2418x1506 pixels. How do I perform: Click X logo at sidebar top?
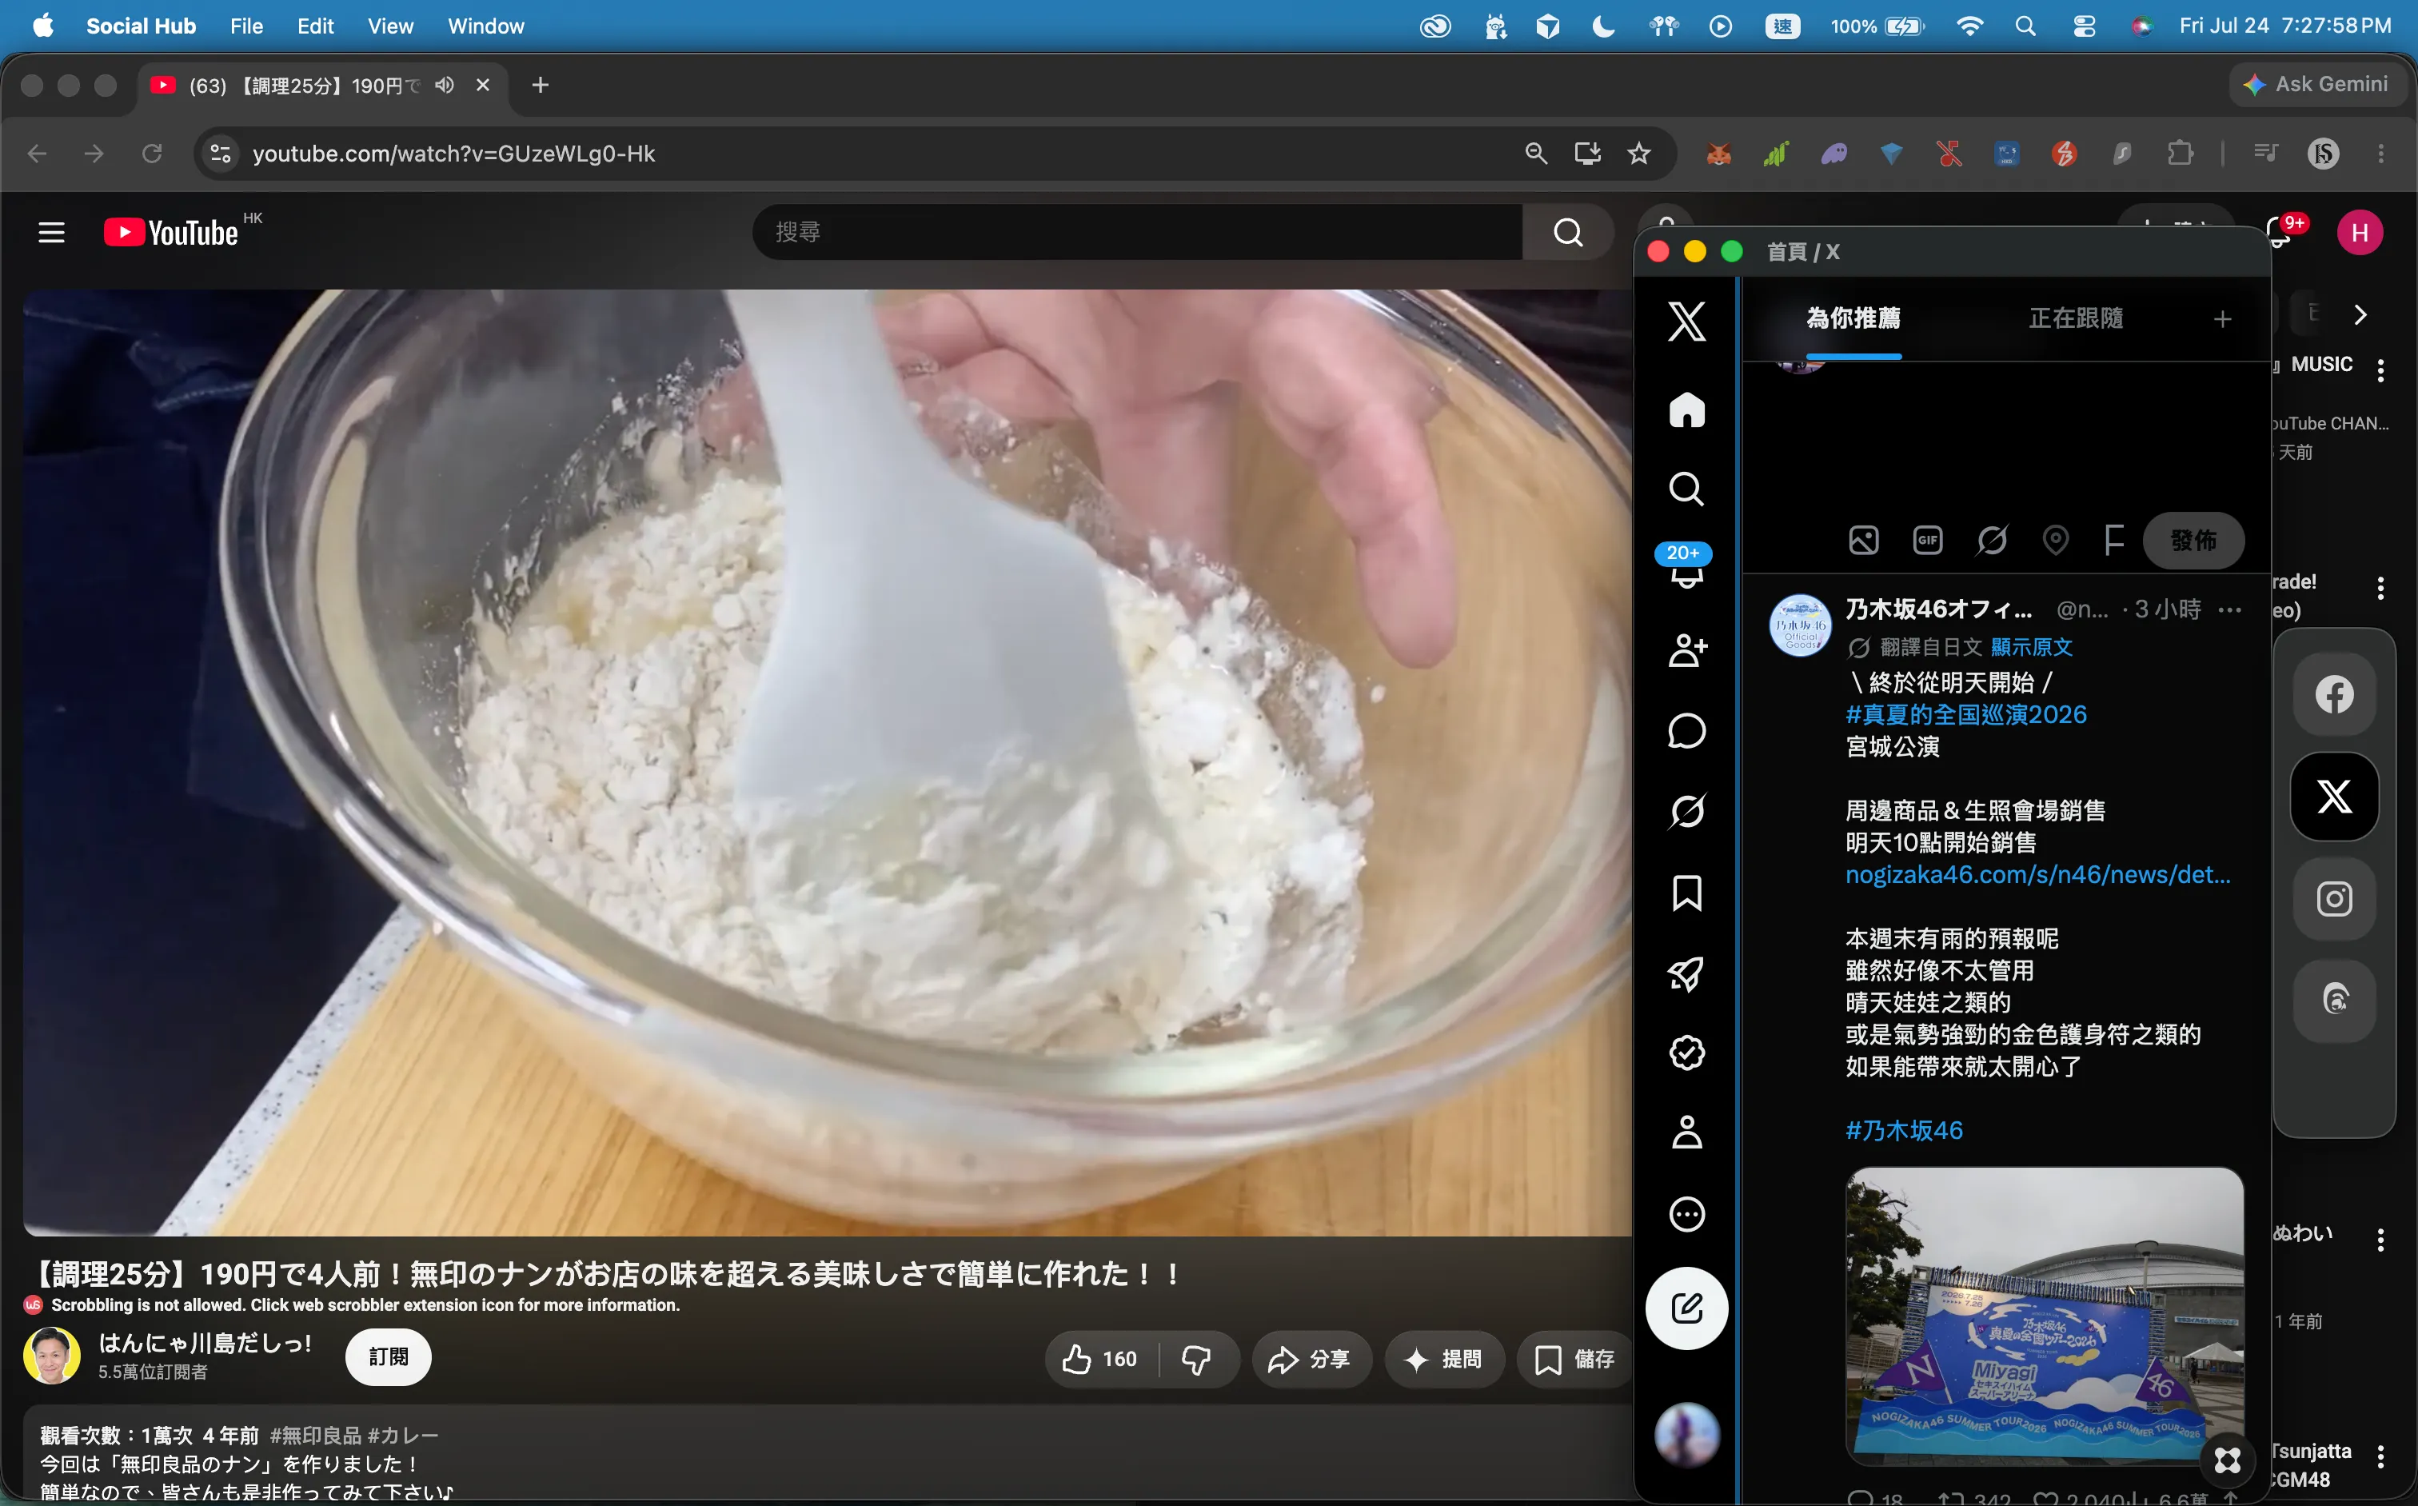pos(1686,322)
